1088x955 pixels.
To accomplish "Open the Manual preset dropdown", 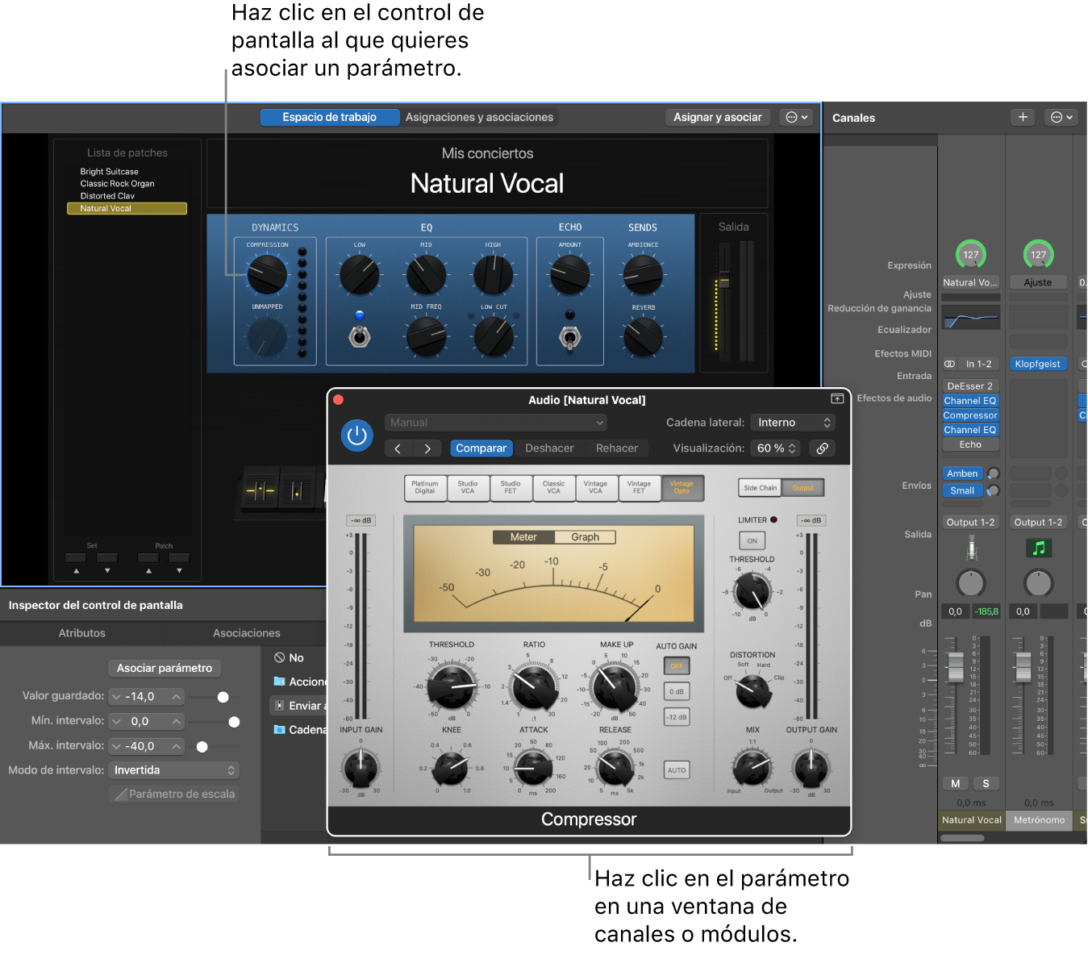I will pyautogui.click(x=495, y=423).
